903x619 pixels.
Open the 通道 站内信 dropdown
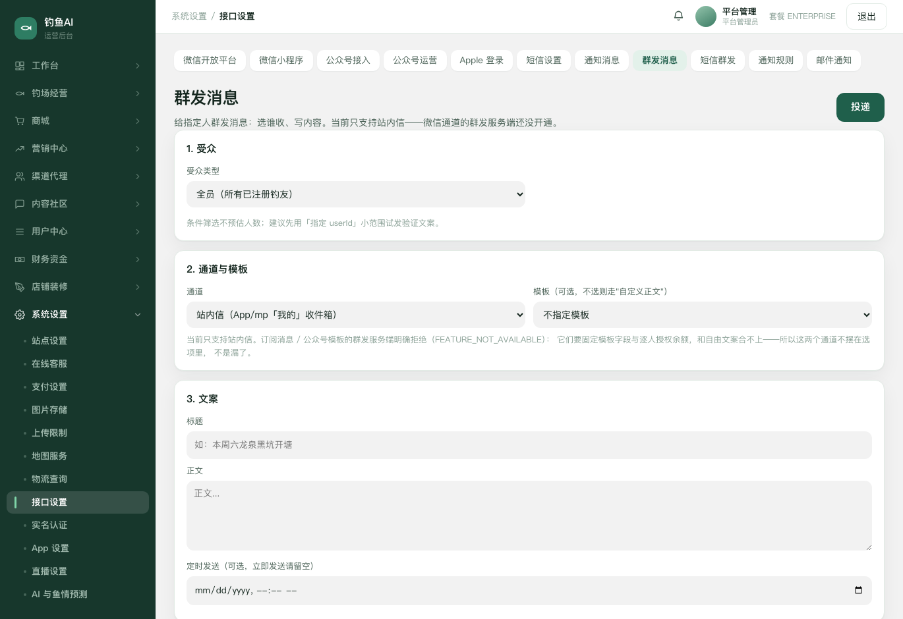pos(356,315)
